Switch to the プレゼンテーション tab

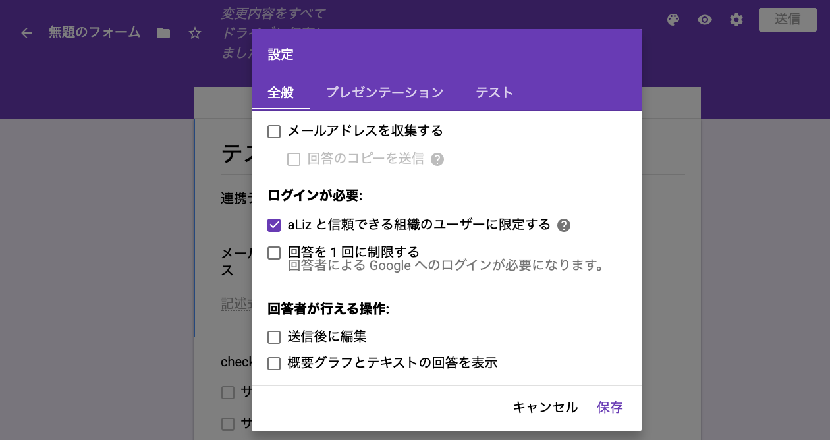tap(385, 93)
